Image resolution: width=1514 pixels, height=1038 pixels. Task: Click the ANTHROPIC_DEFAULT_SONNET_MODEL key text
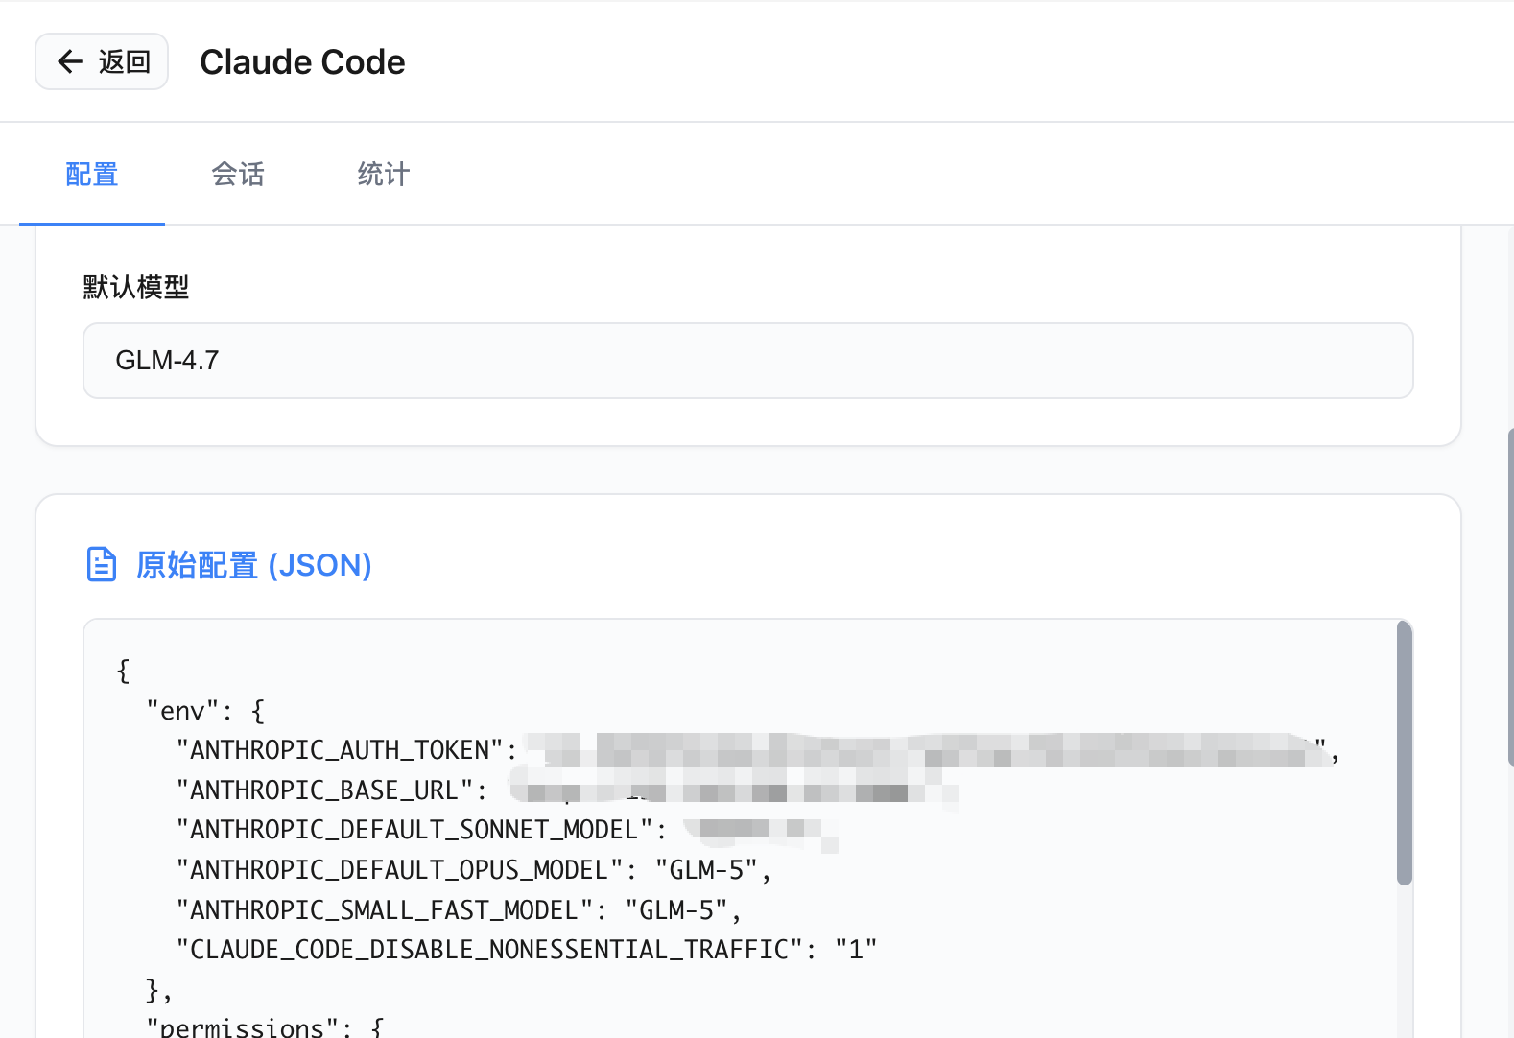[414, 830]
